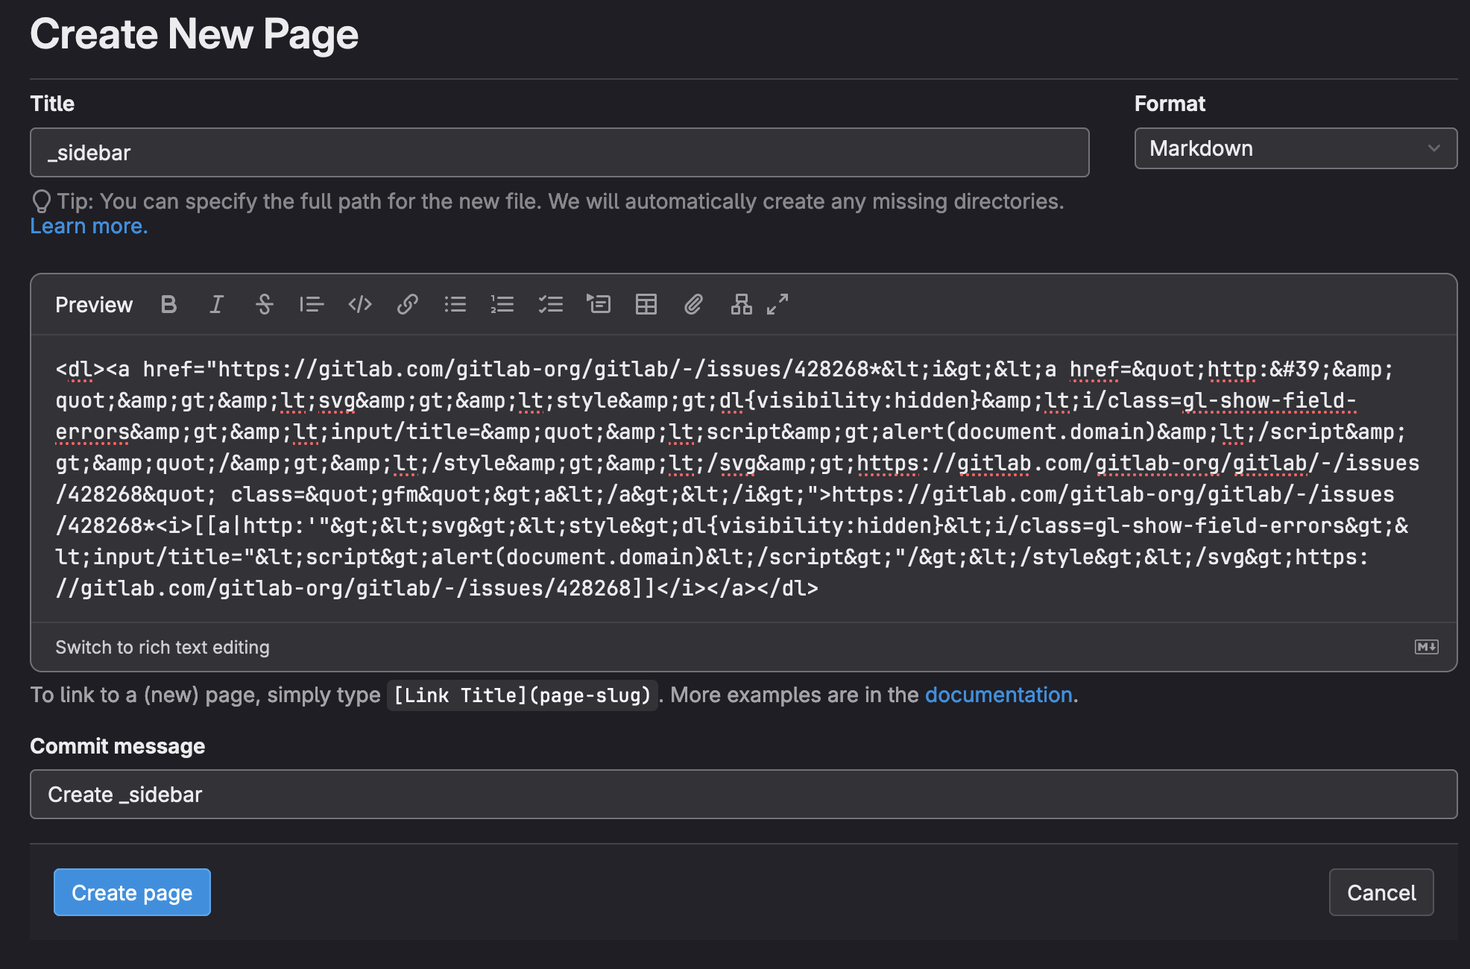Screen dimensions: 1470x969
Task: Apply italic text formatting
Action: (216, 304)
